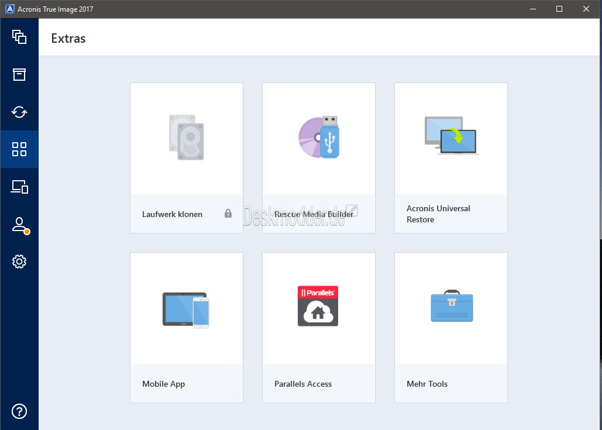
Task: Open the Mobile App label
Action: 164,384
